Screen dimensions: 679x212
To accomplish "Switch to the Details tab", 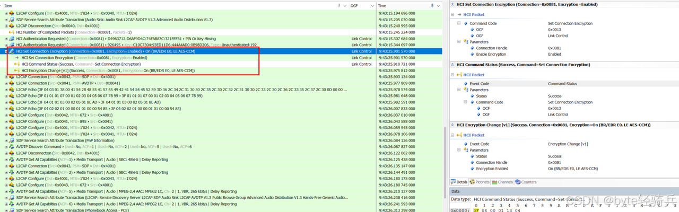I will pos(459,182).
